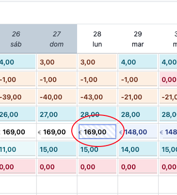Viewport: 177px width, 195px height.
Task: Select the 148,00 price field under Tuesday 29
Action: (138, 132)
